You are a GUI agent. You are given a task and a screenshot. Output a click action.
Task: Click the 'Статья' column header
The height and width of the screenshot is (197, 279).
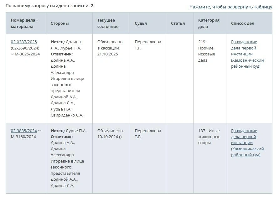(178, 23)
